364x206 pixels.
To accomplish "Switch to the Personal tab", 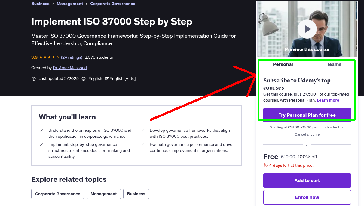I will tap(283, 64).
